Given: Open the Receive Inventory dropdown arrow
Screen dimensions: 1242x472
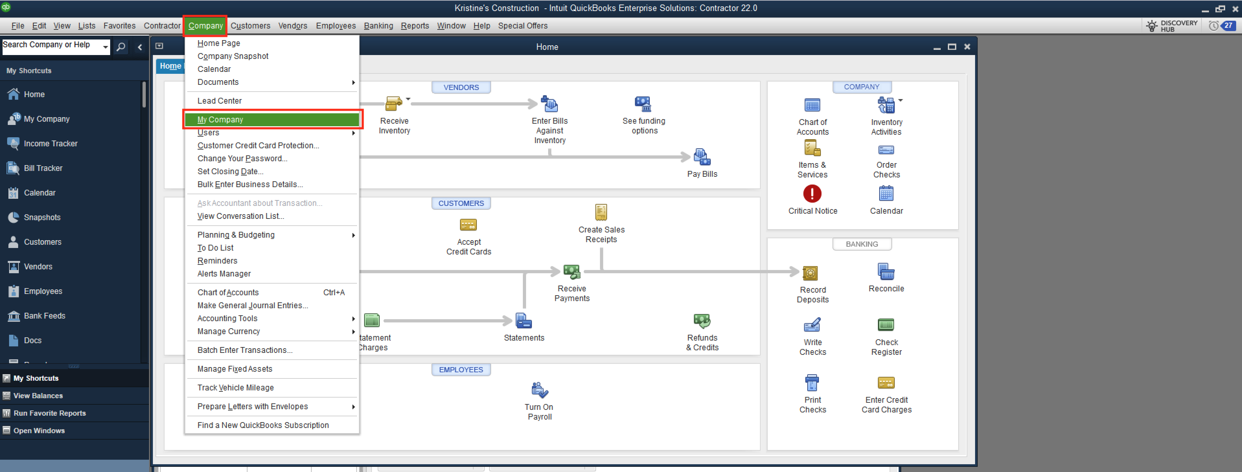Looking at the screenshot, I should pos(408,99).
